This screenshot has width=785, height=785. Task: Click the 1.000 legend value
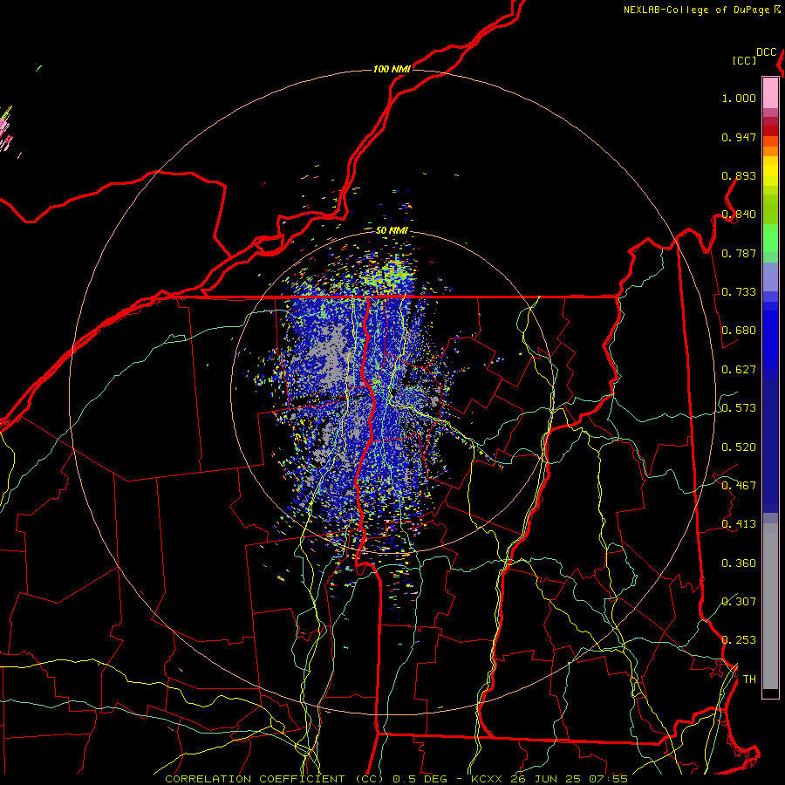739,99
